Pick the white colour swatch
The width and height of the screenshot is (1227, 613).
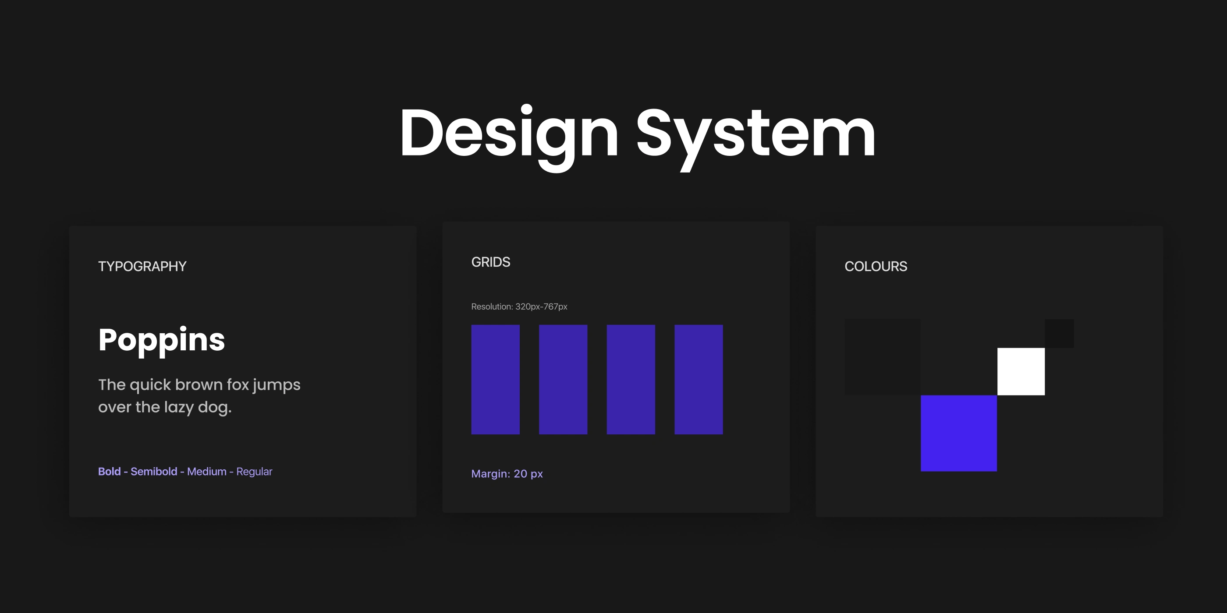coord(1021,371)
